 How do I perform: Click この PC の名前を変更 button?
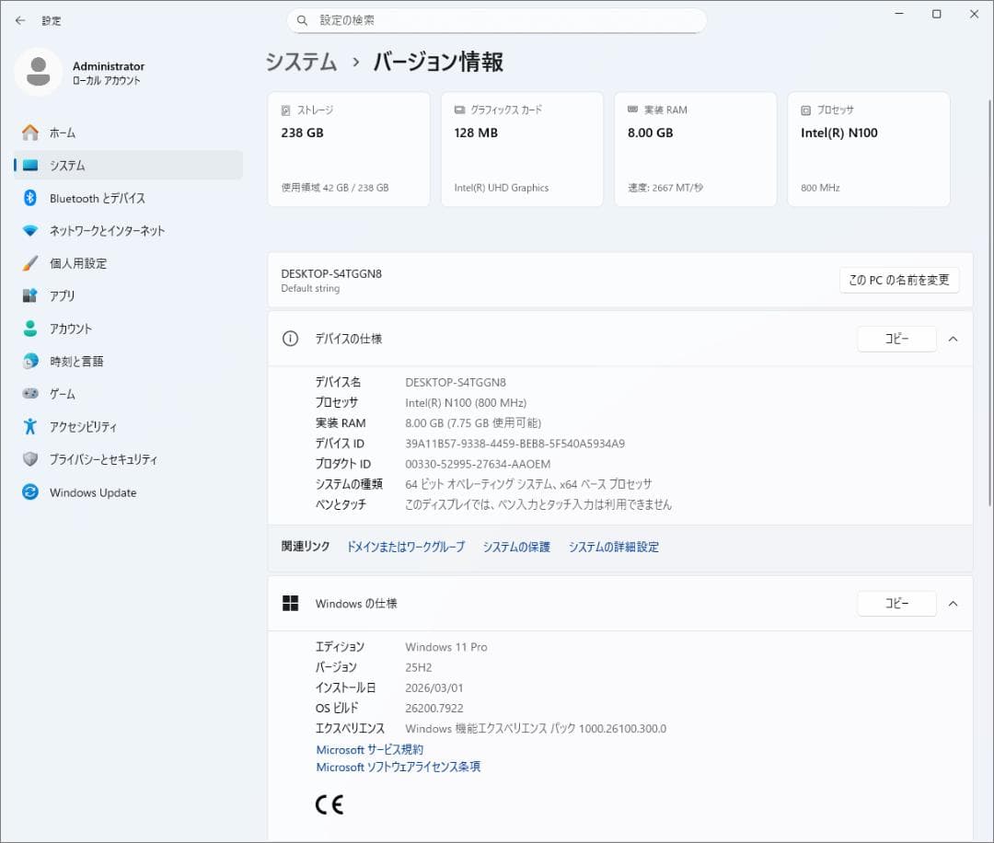pyautogui.click(x=899, y=280)
